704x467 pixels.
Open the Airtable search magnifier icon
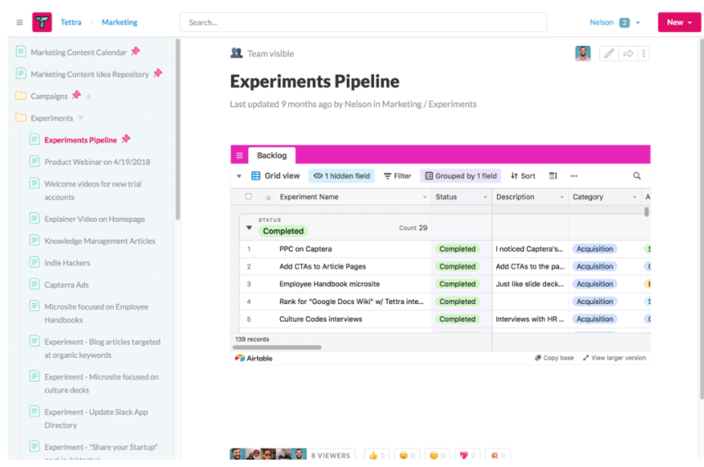tap(637, 176)
